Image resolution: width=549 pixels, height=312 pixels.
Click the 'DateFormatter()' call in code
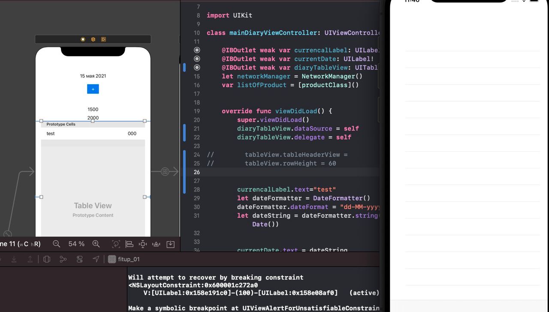[x=341, y=198]
